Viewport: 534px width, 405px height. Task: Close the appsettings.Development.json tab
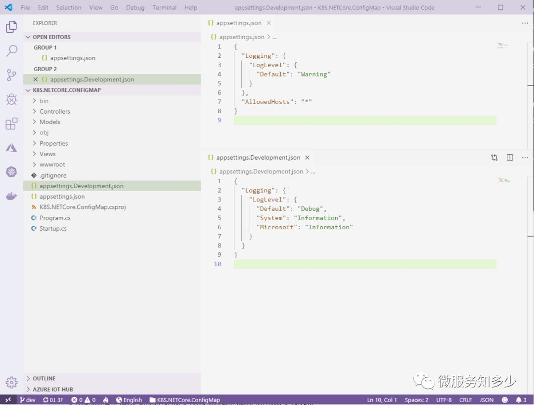tap(307, 158)
